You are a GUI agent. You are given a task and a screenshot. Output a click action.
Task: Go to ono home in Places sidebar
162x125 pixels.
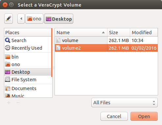tap(28, 64)
